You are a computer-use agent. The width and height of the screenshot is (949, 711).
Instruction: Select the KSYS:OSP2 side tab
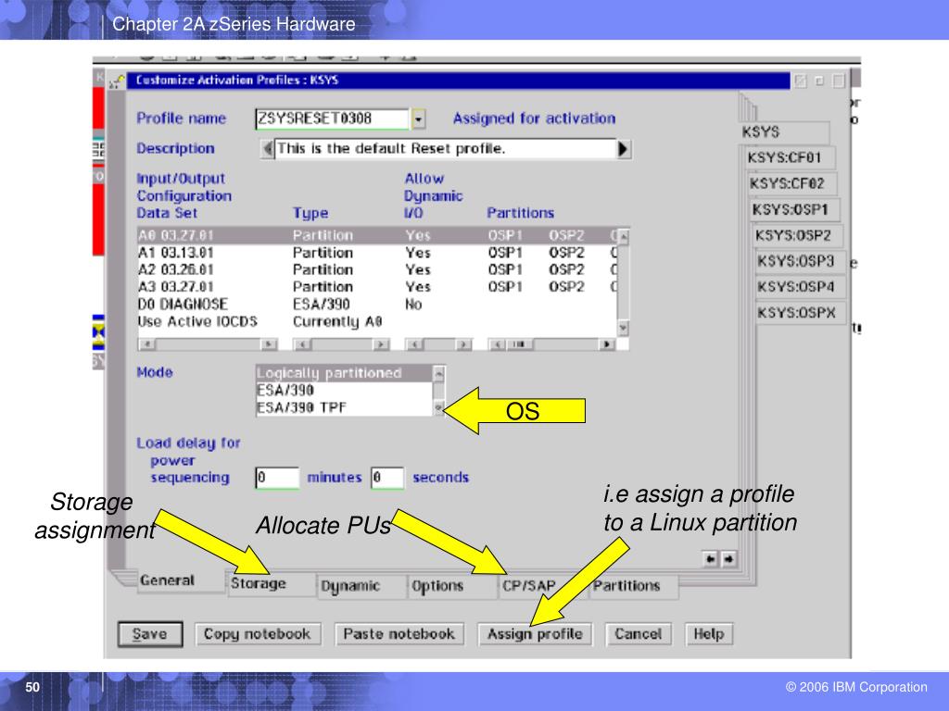797,236
